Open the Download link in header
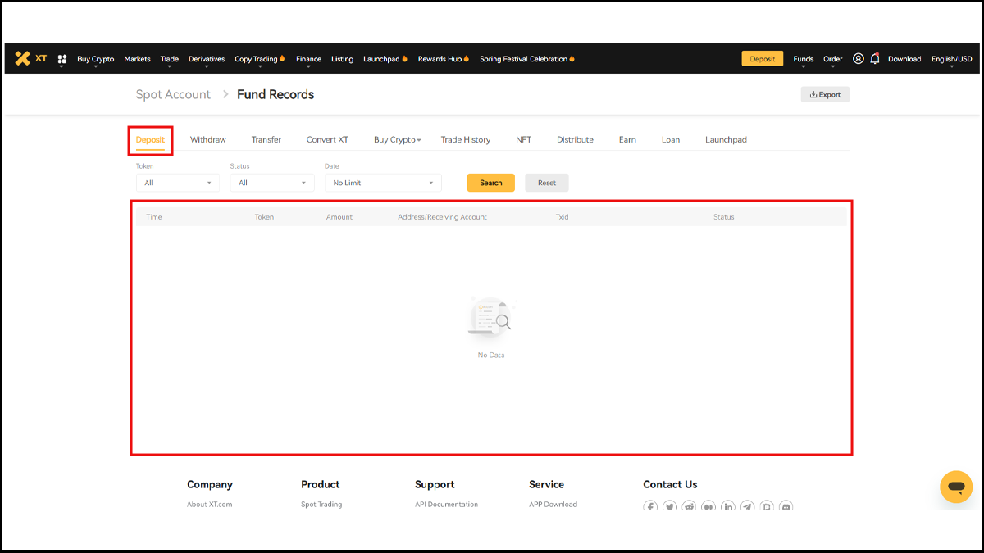The width and height of the screenshot is (984, 553). (904, 59)
